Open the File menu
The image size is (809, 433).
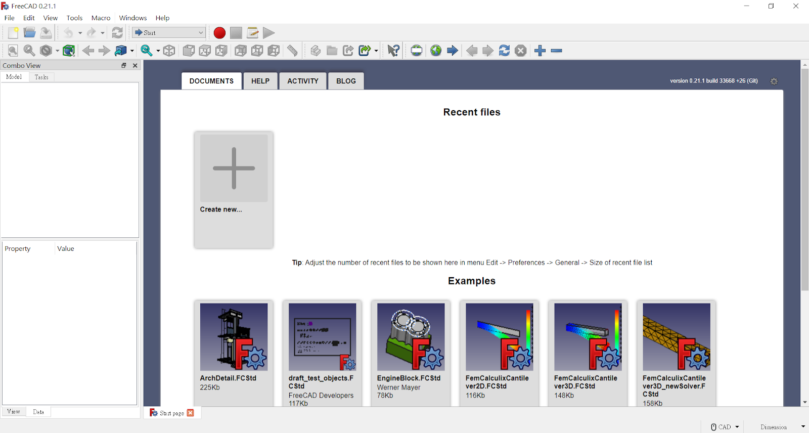[10, 18]
